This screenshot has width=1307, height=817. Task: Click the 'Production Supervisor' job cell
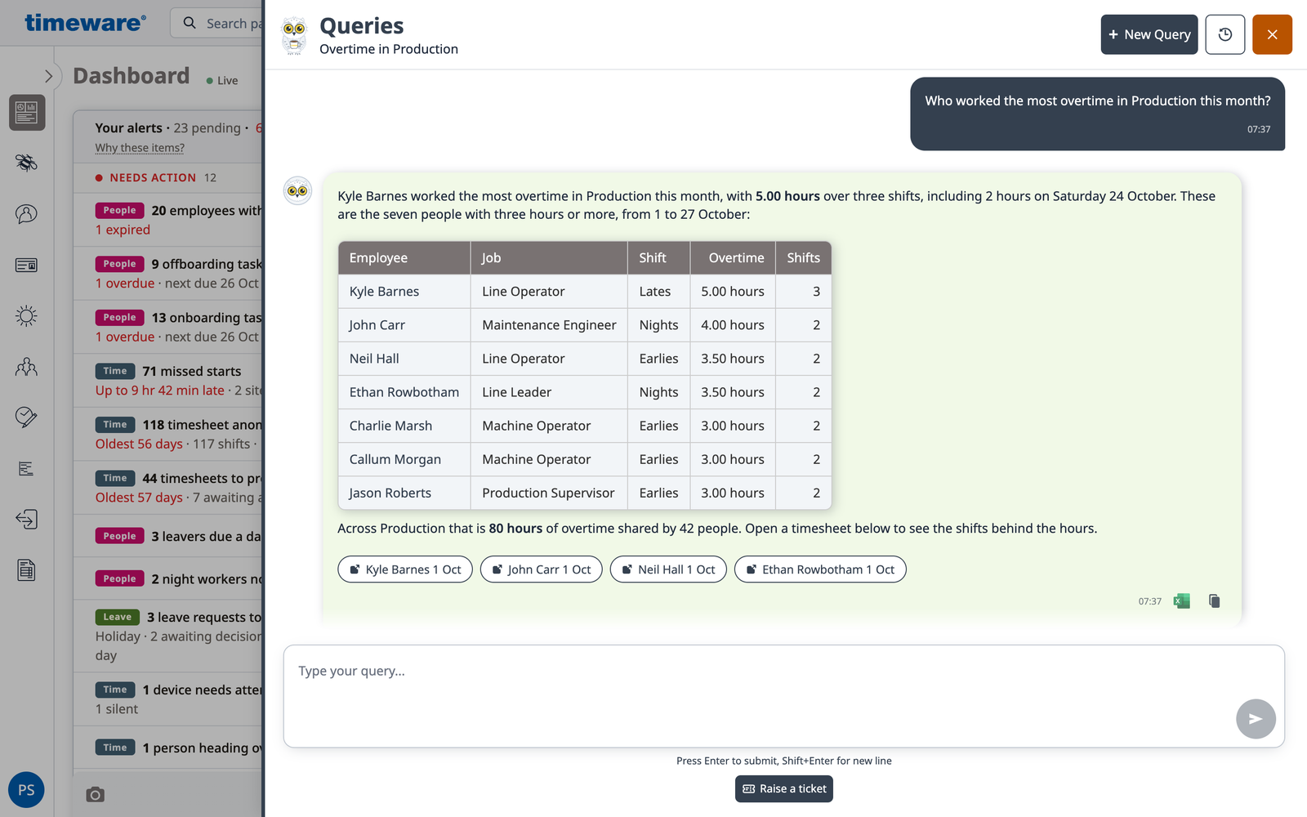549,493
